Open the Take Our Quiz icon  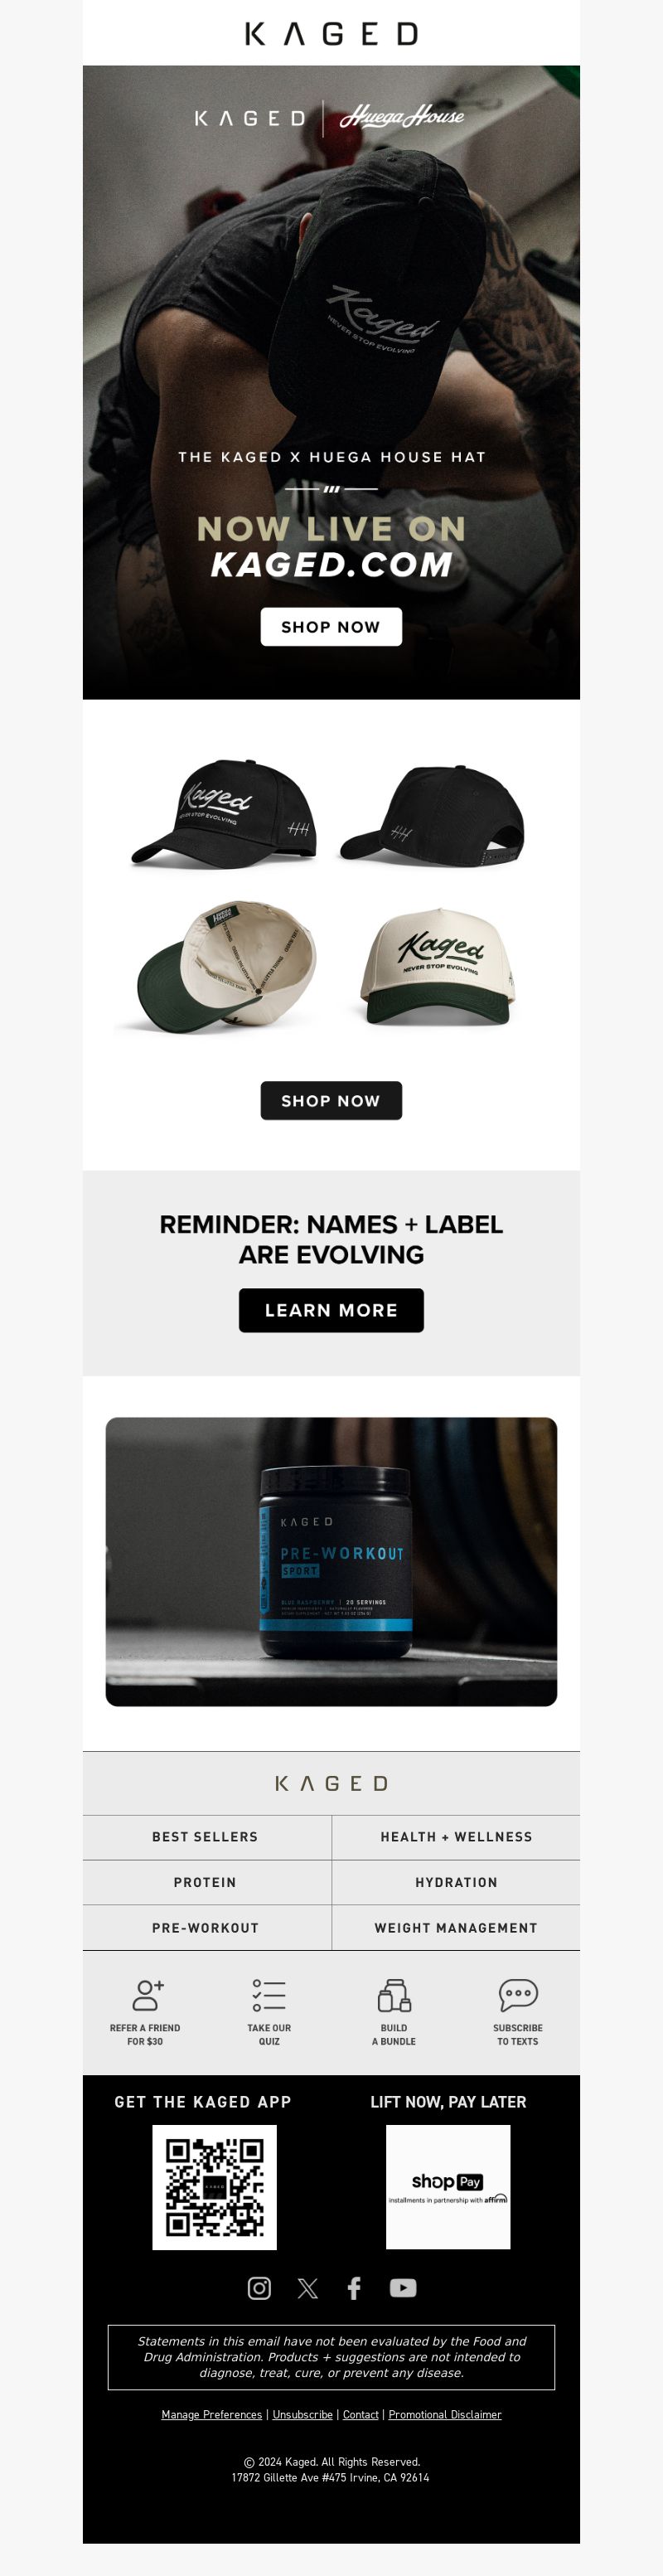click(269, 1995)
